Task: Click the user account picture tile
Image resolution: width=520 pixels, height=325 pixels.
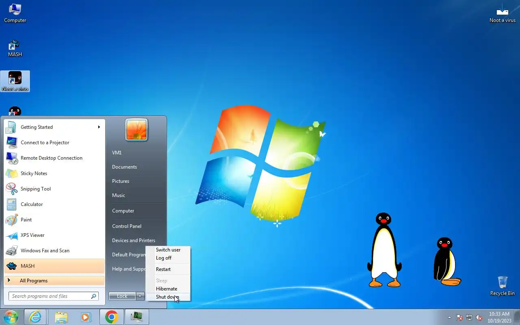Action: [136, 130]
